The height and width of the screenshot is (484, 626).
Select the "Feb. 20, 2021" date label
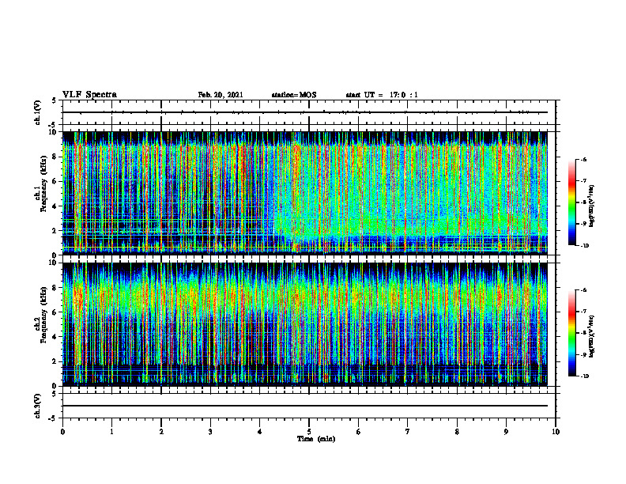[221, 95]
